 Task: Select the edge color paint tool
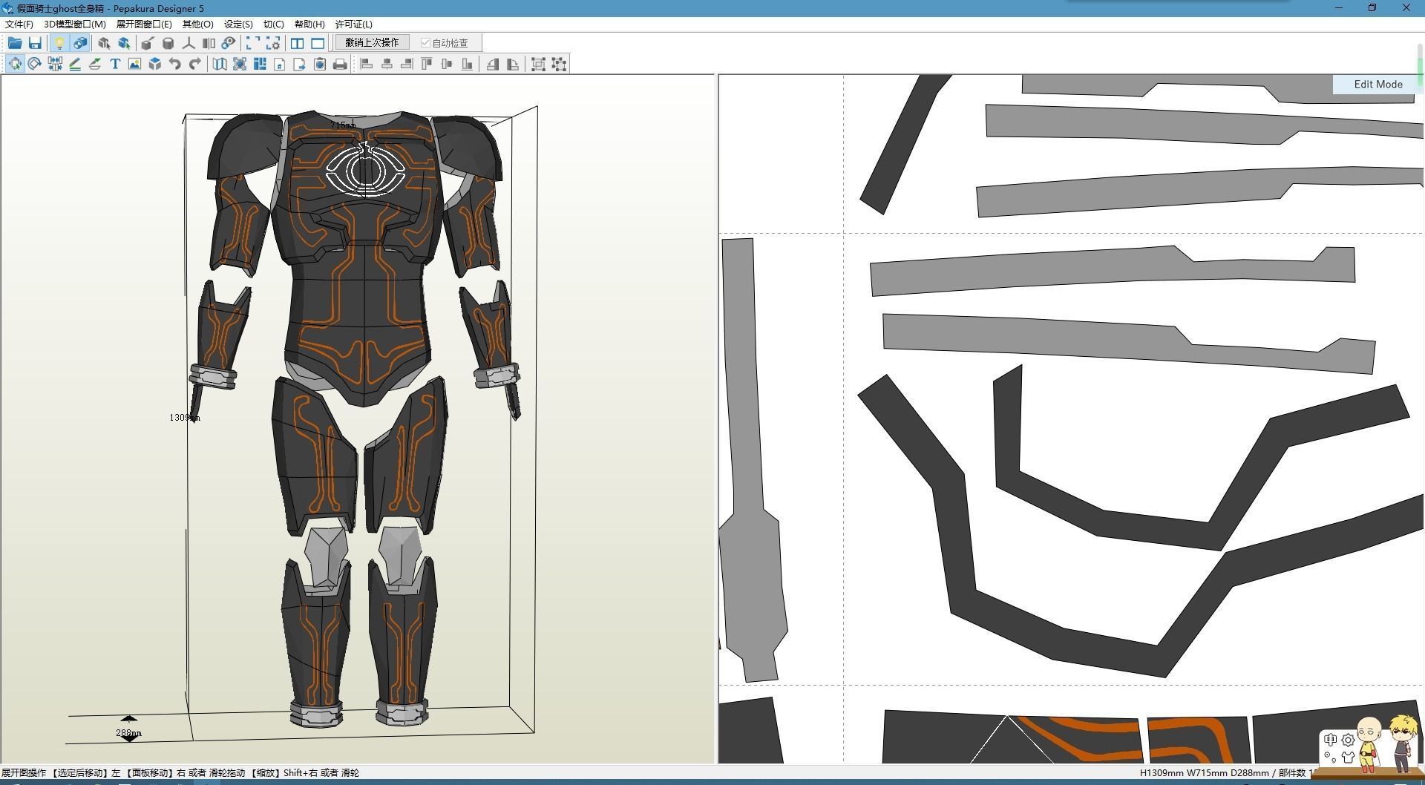(x=95, y=64)
